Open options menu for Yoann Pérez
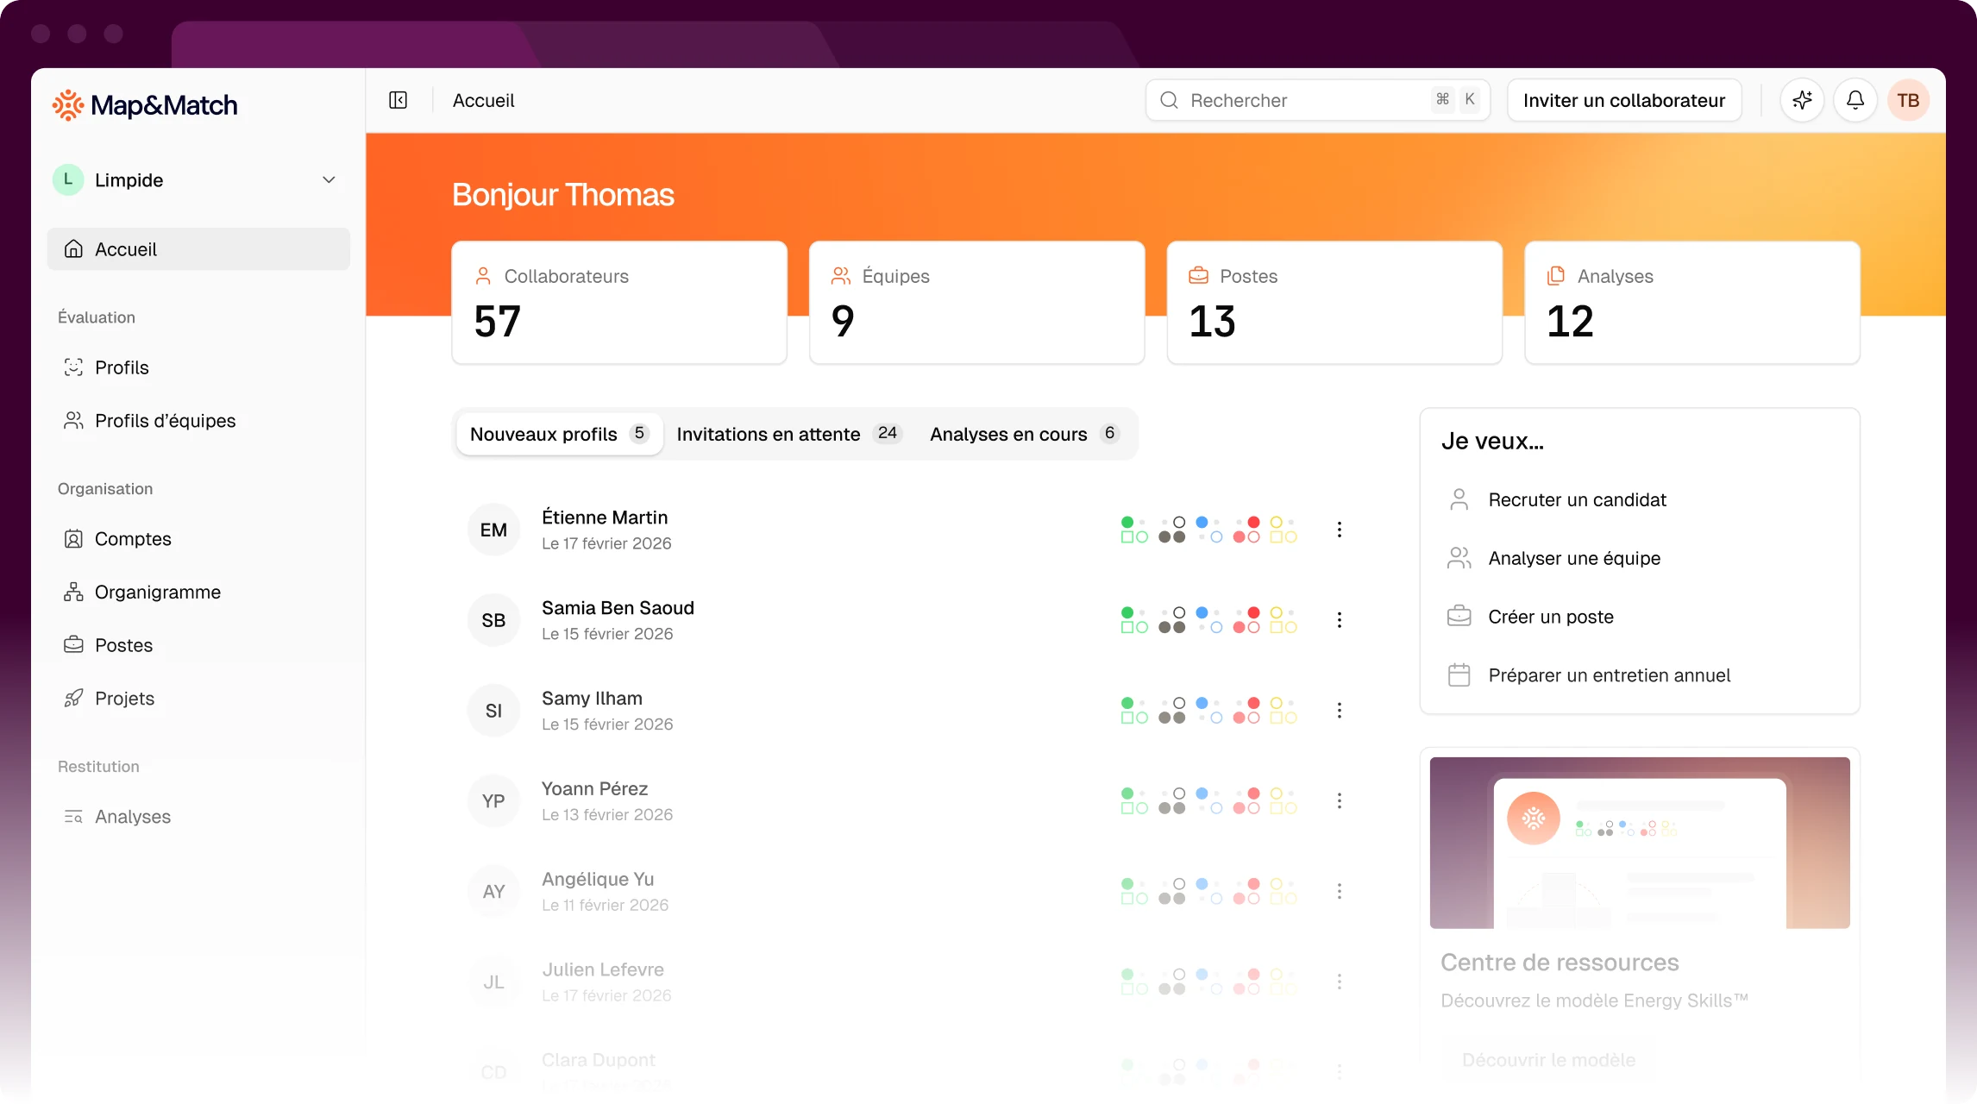 pos(1339,801)
